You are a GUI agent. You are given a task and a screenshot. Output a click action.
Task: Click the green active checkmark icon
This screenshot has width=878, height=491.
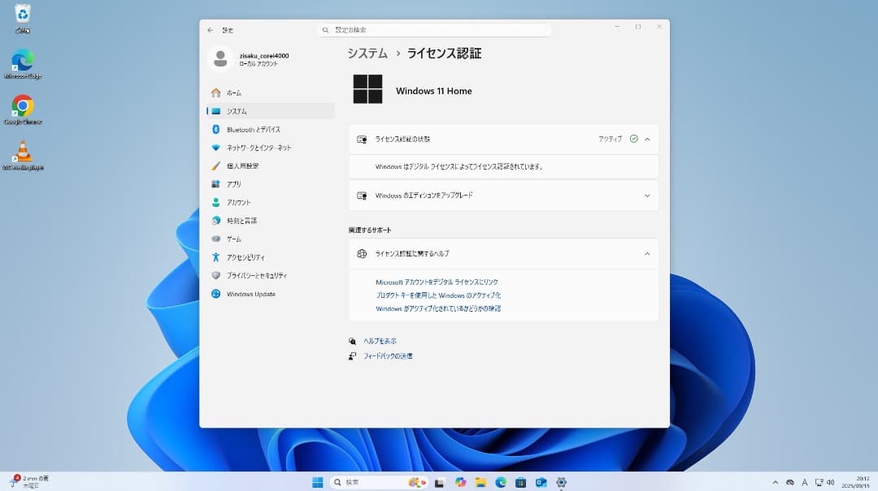[634, 139]
